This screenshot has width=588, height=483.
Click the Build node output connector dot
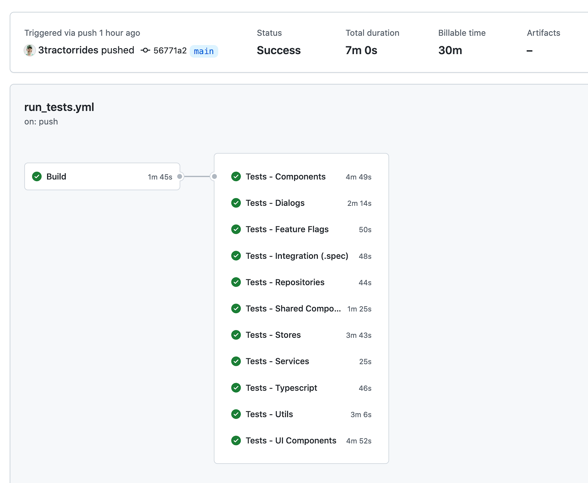click(180, 176)
